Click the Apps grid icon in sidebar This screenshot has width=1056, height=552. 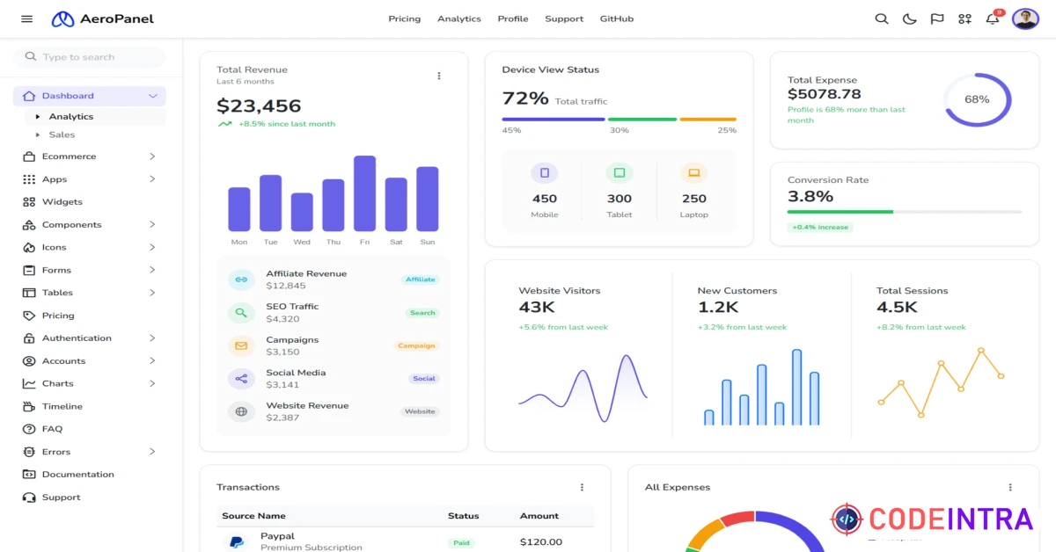point(29,179)
